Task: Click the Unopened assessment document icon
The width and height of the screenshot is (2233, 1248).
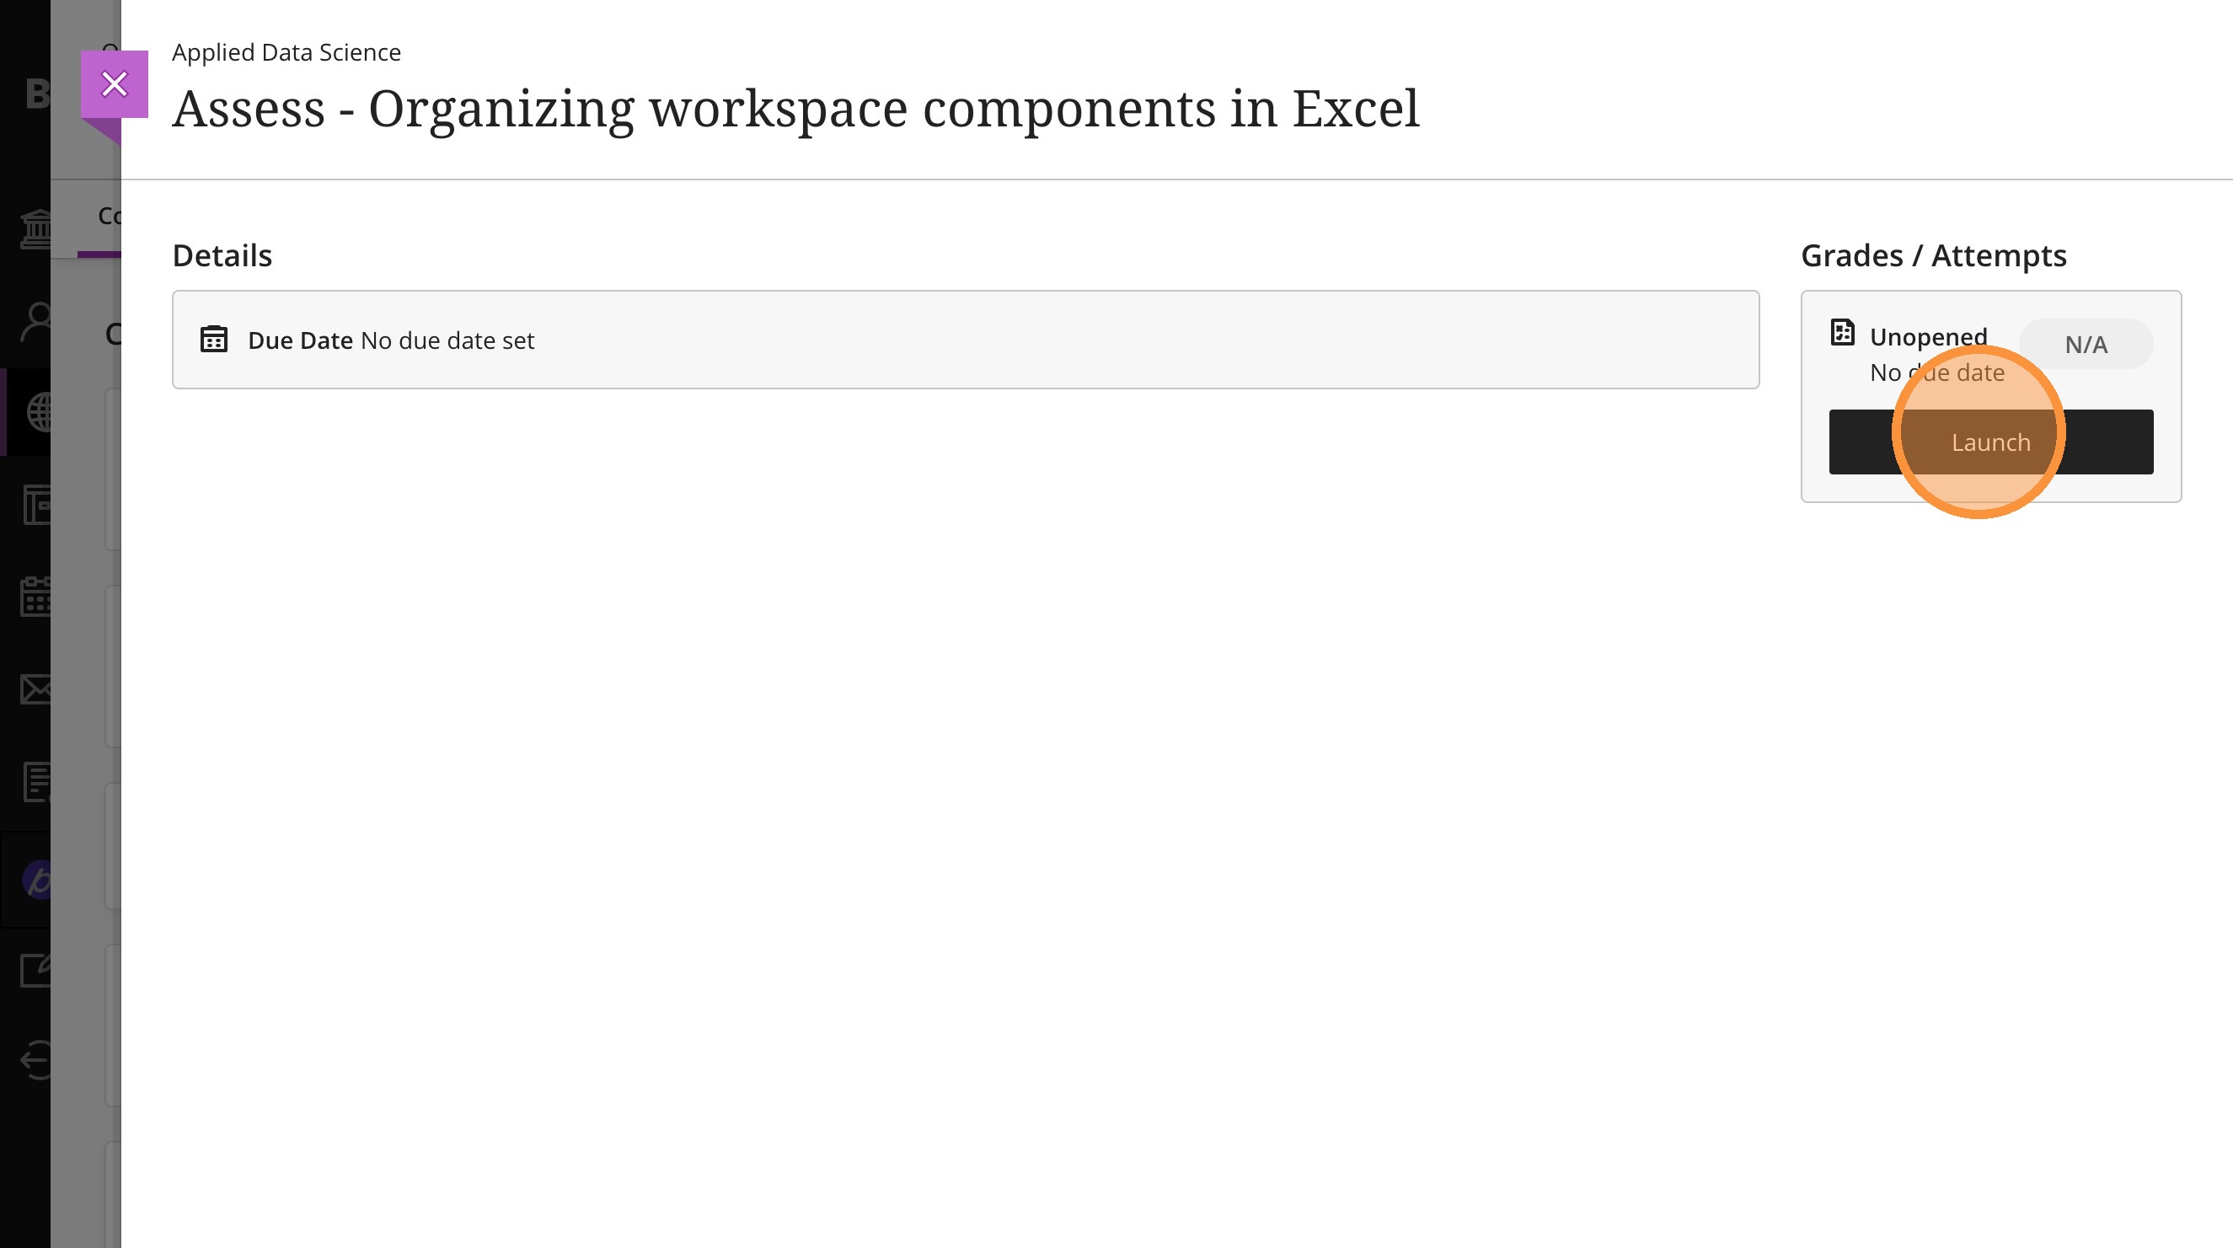Action: (1842, 333)
